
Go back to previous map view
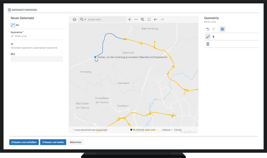click(x=156, y=19)
